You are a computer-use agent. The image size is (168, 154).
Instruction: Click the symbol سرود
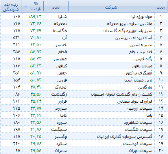coord(62,123)
